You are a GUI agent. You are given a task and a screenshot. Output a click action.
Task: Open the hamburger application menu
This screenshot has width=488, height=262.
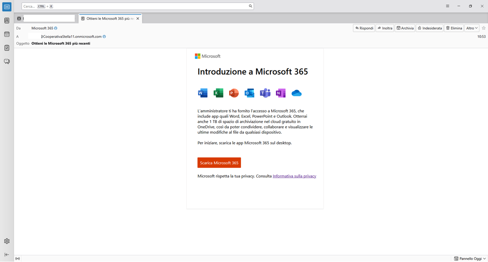click(448, 6)
